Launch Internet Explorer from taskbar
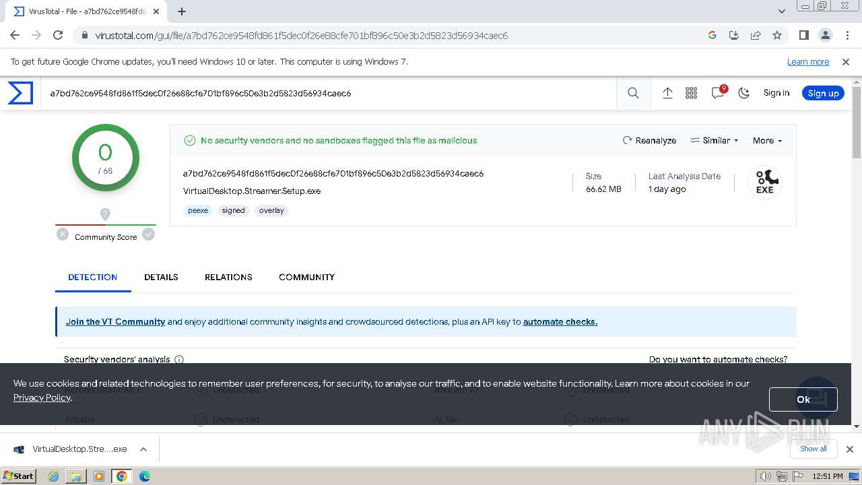The height and width of the screenshot is (485, 862). pyautogui.click(x=53, y=476)
